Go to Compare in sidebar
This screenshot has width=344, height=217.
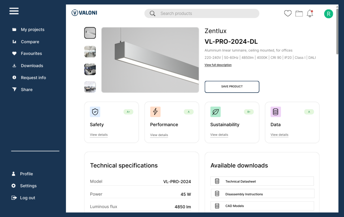(30, 42)
